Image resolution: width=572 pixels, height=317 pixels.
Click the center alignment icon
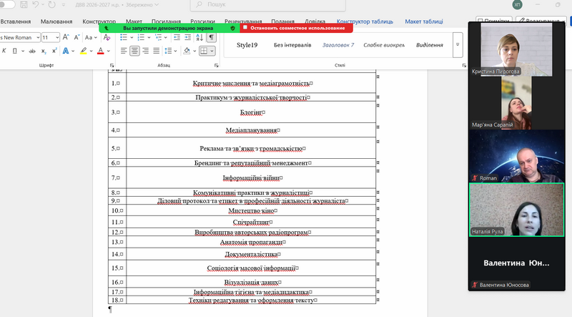point(134,51)
